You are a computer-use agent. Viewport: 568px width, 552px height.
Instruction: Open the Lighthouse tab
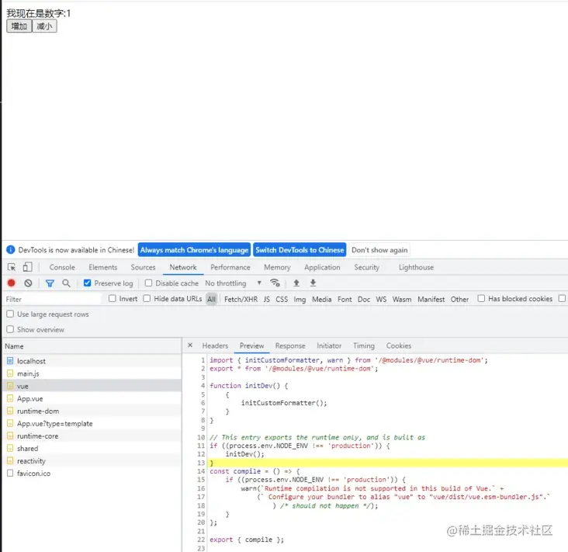[416, 268]
